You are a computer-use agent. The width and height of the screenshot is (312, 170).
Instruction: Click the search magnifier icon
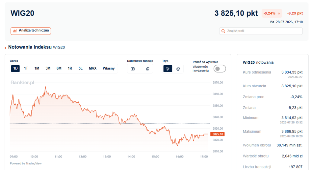tap(223, 31)
